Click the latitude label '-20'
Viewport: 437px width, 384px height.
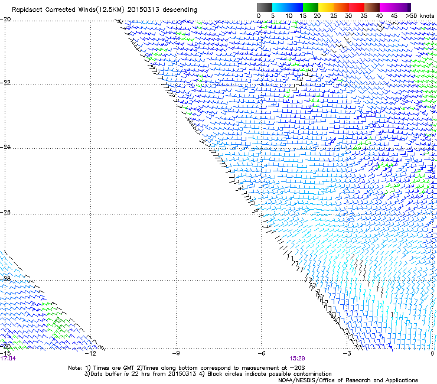tap(5, 19)
